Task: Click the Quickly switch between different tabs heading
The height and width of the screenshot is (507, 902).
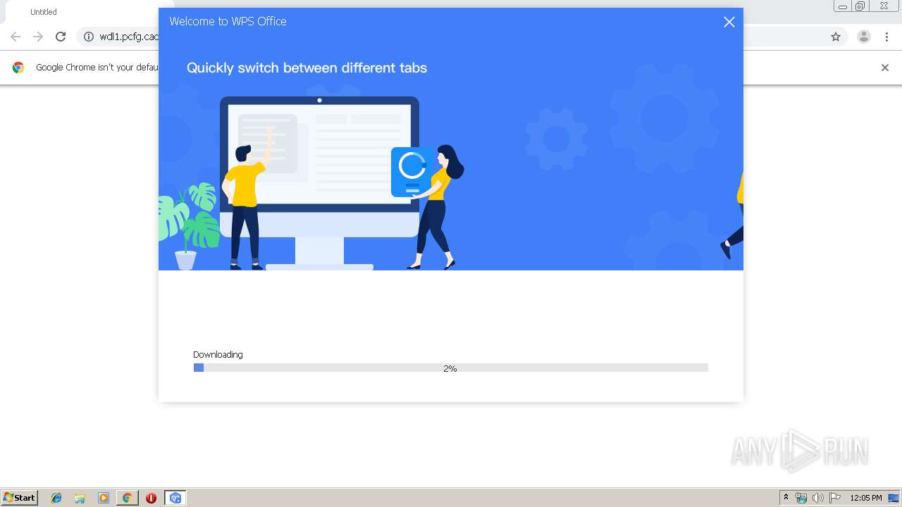Action: 307,68
